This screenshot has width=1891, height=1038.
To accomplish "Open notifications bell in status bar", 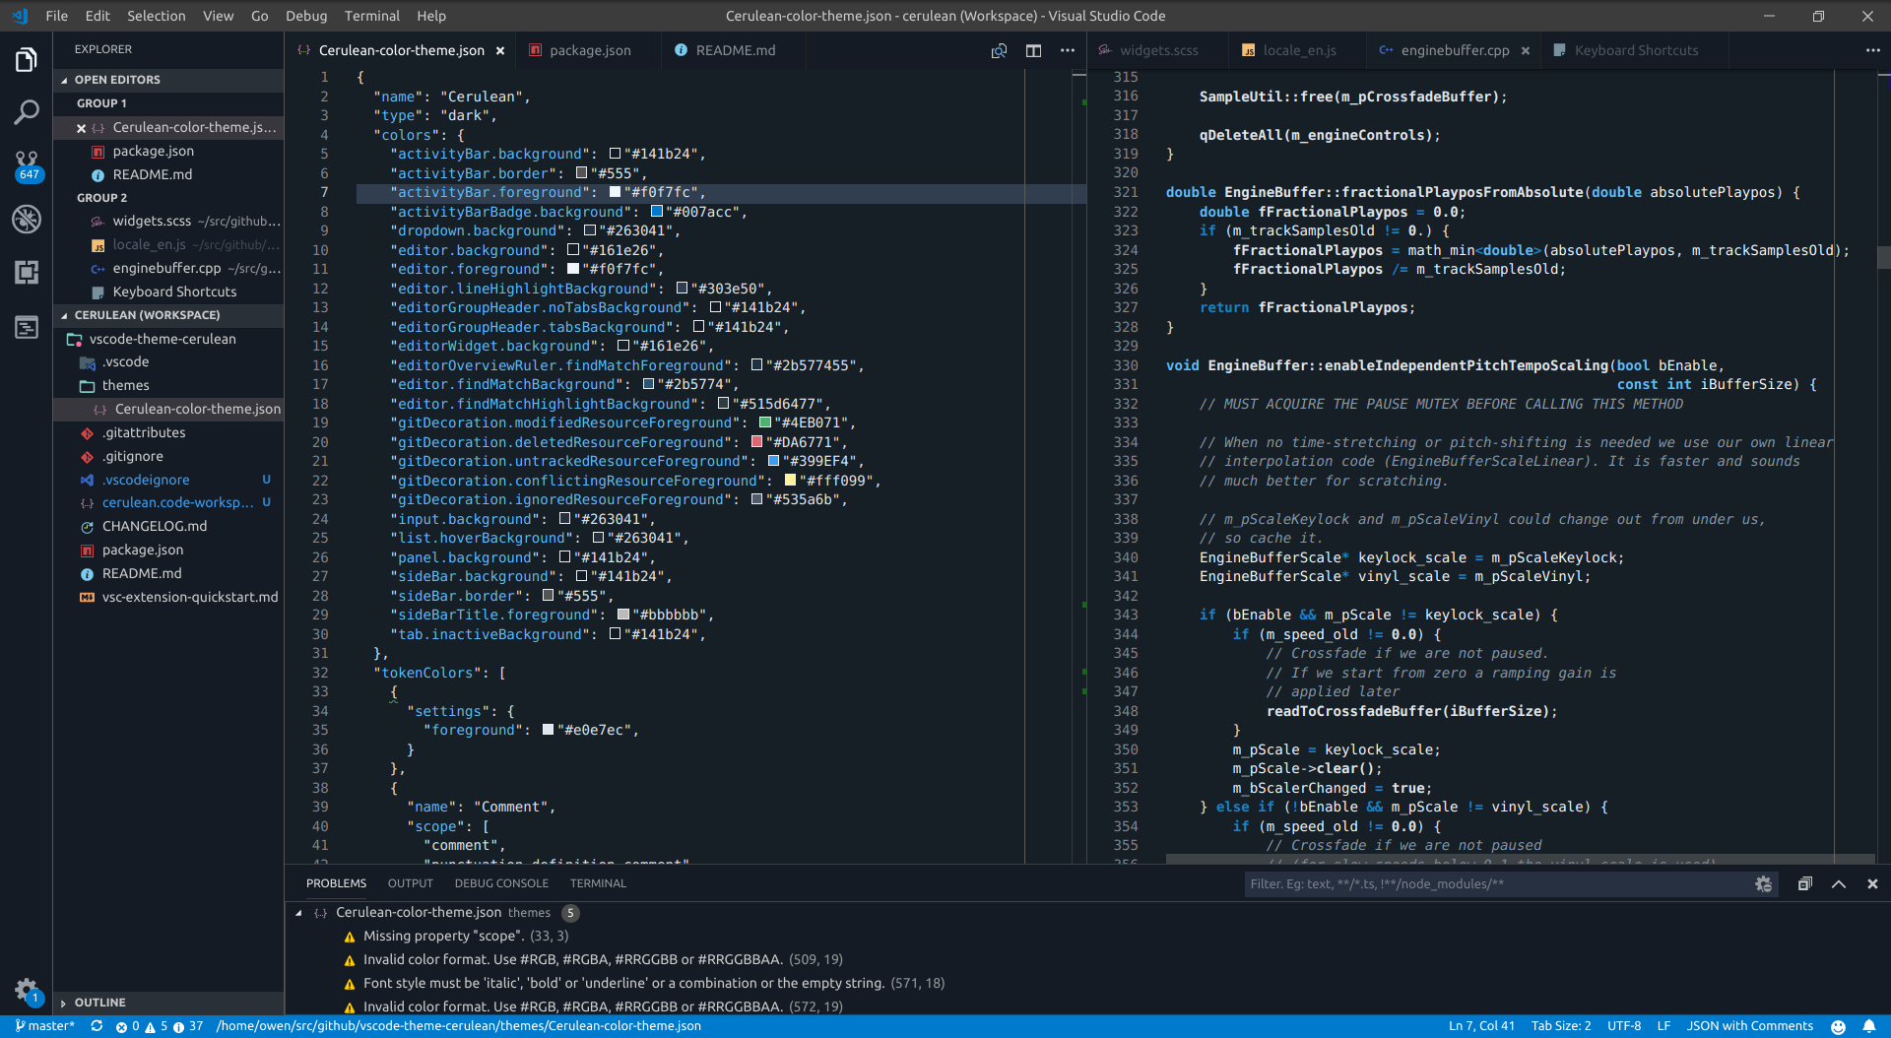I will [x=1868, y=1026].
